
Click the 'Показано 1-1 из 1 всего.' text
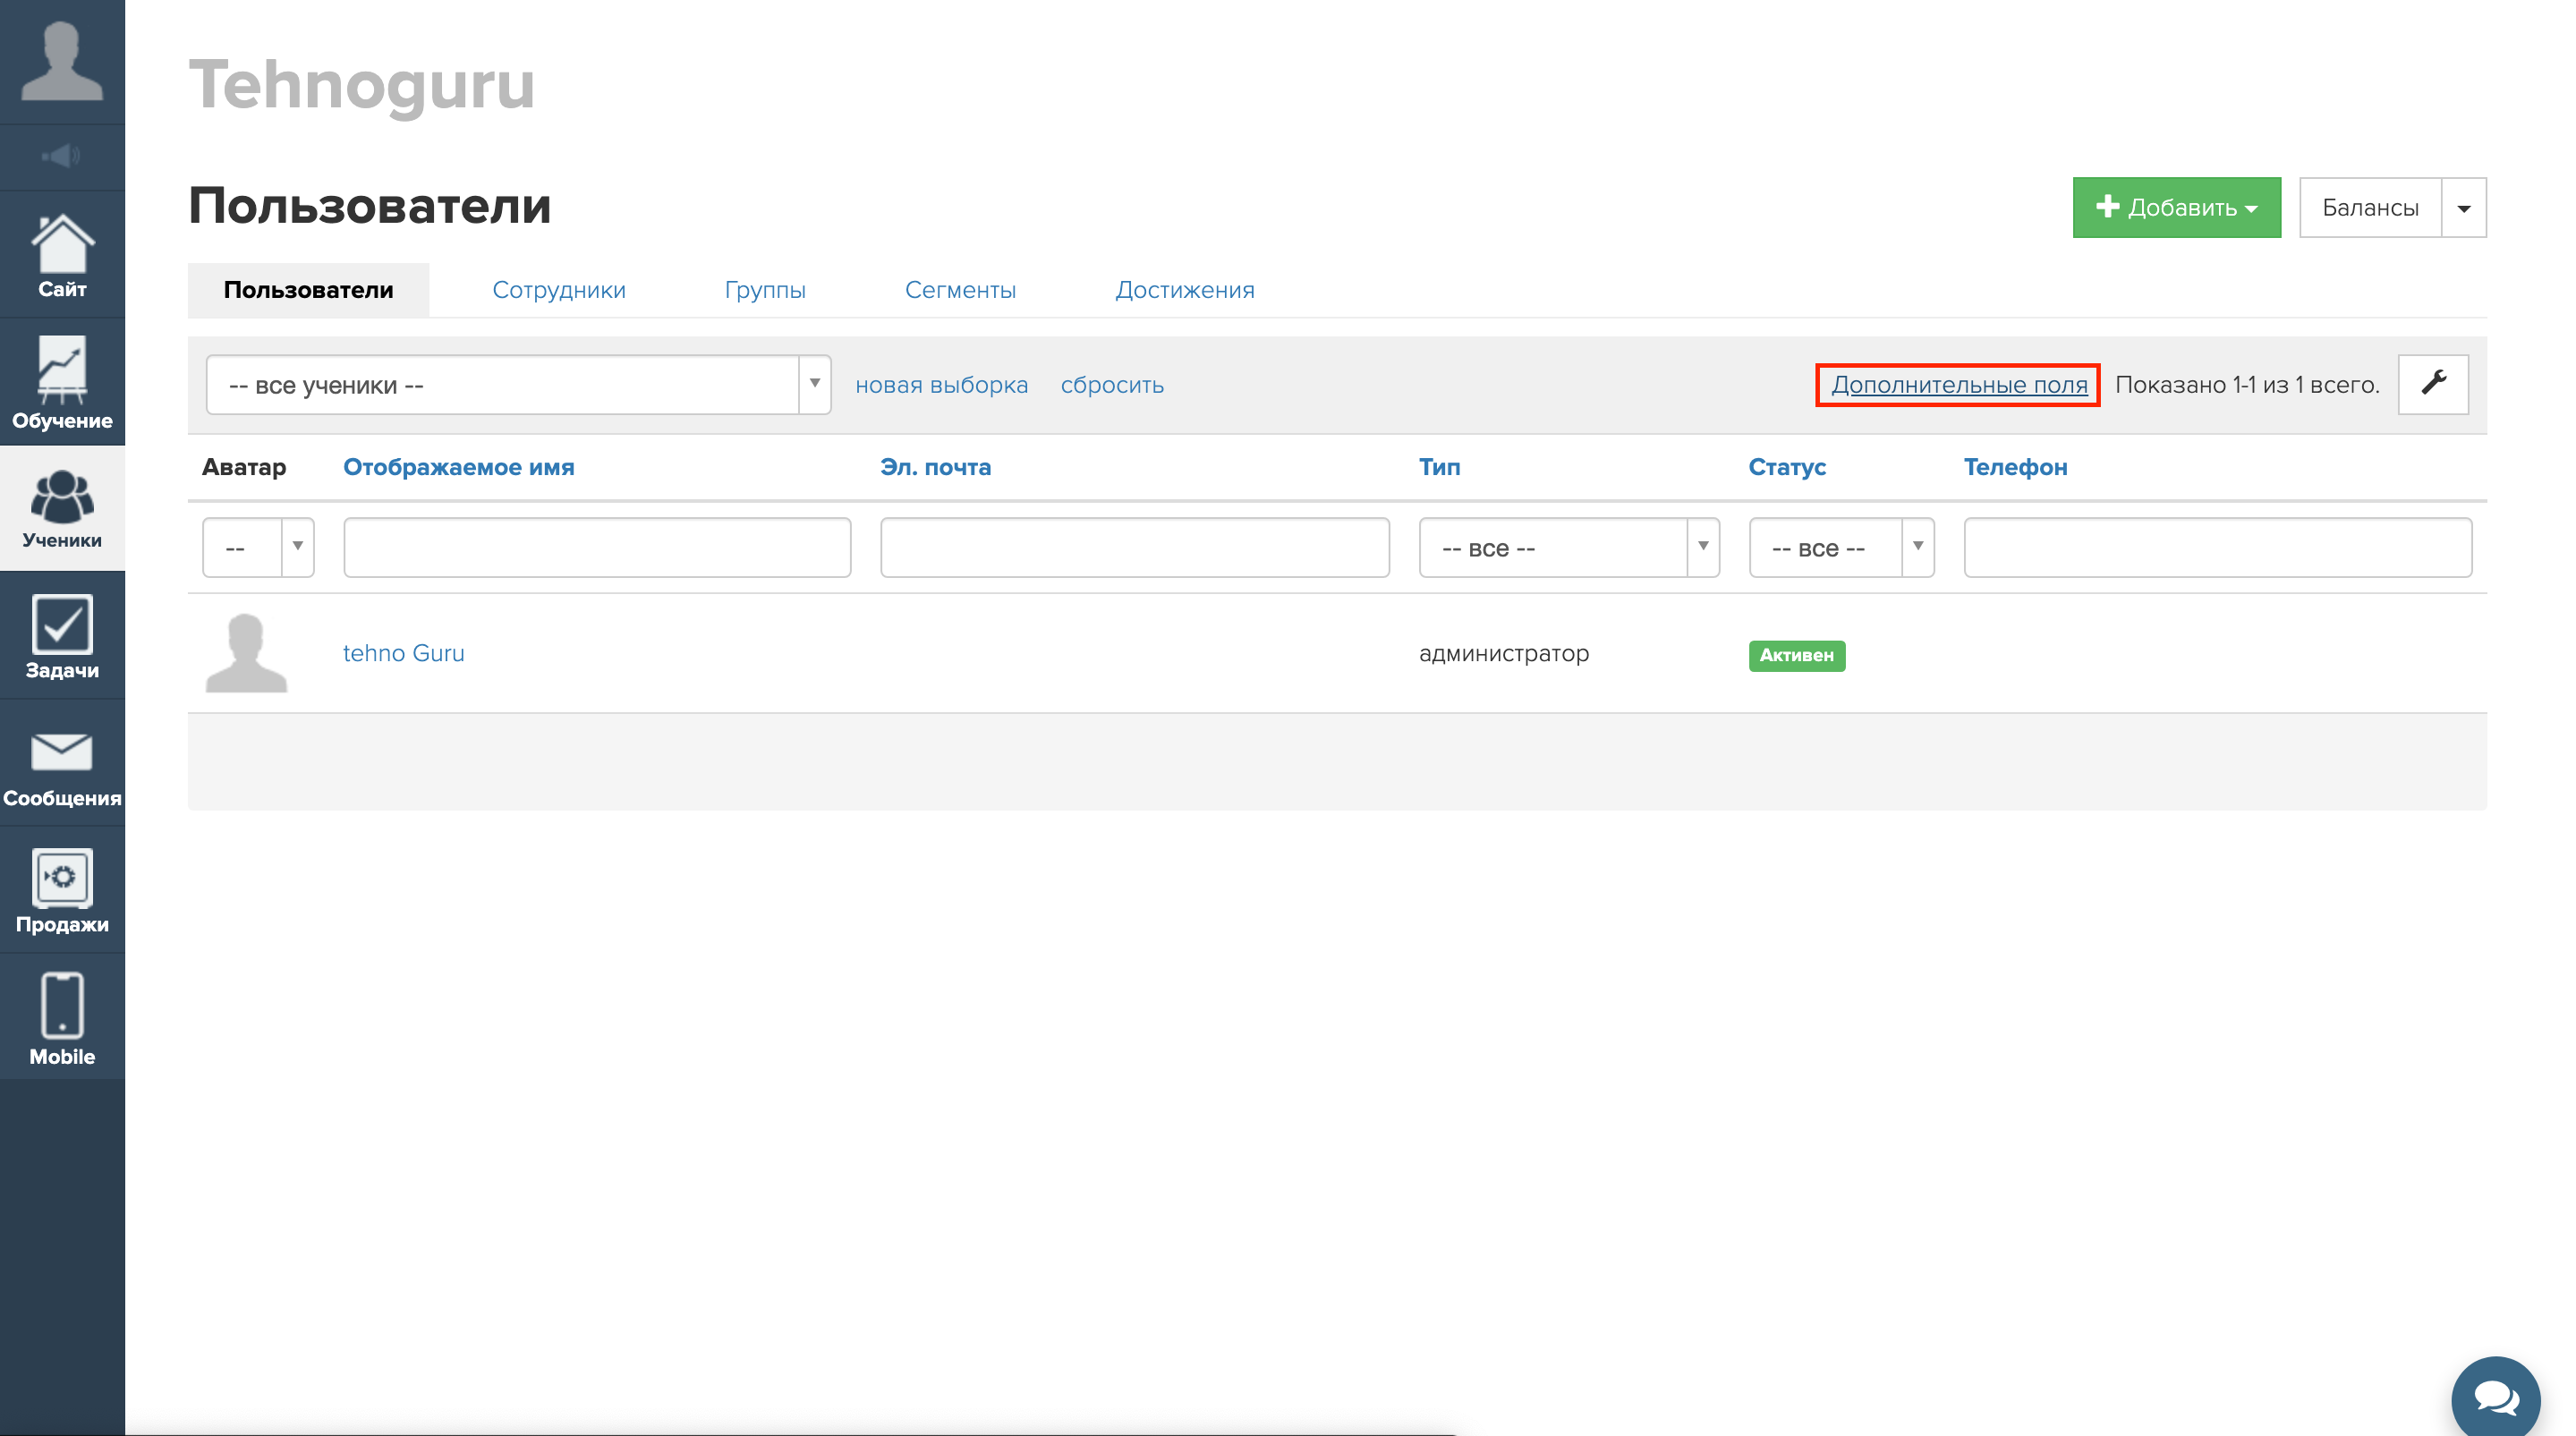click(2247, 385)
